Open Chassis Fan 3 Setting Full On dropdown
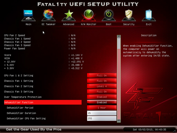 point(102,92)
